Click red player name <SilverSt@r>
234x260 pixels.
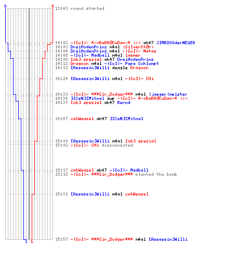click(x=138, y=47)
